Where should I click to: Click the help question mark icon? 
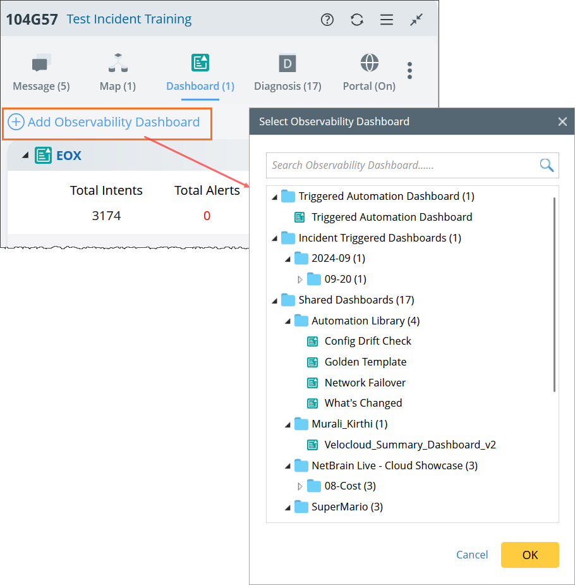[x=327, y=20]
